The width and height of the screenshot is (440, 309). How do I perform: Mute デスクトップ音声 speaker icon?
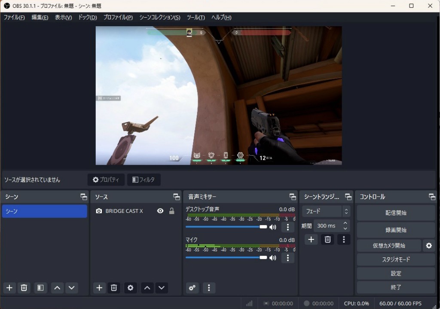[x=272, y=227]
